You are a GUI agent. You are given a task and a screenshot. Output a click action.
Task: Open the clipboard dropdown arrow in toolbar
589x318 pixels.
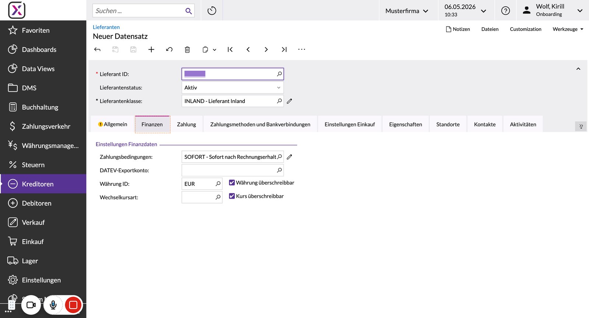(x=215, y=50)
